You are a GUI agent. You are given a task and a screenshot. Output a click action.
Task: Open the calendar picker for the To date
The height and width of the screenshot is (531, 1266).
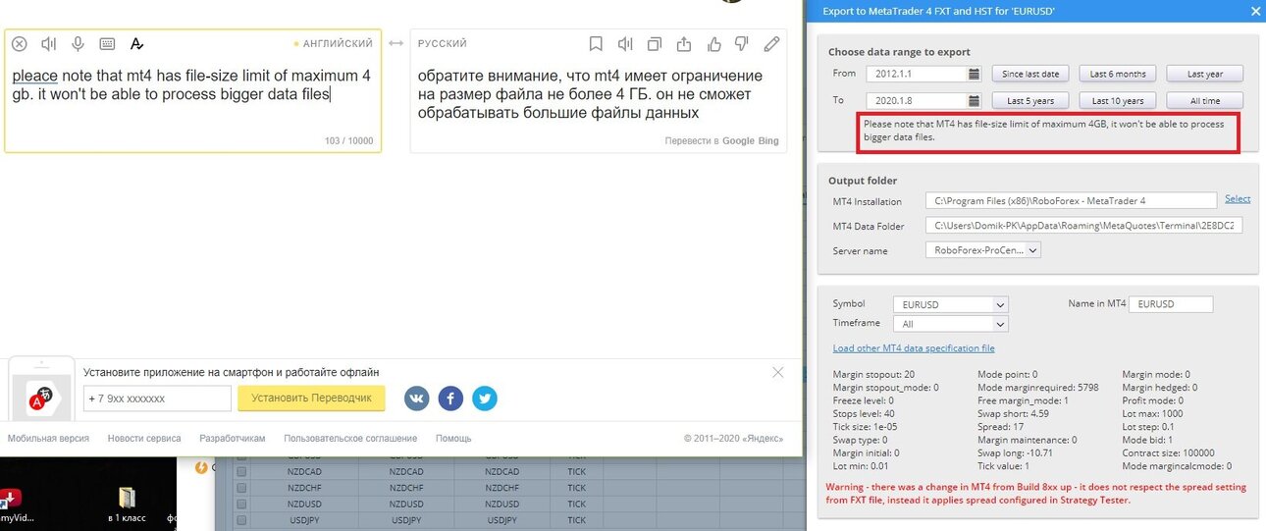pyautogui.click(x=974, y=100)
